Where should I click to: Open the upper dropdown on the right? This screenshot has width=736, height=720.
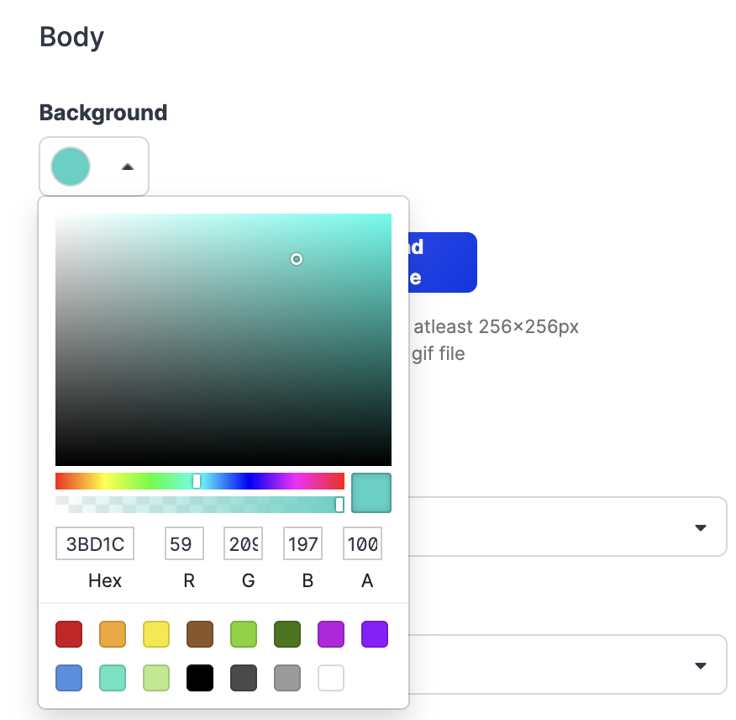(702, 527)
